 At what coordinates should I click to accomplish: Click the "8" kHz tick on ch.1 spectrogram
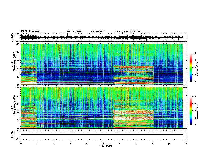[x=18, y=52]
